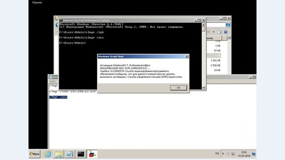Minimize the text editor window

coord(250,77)
